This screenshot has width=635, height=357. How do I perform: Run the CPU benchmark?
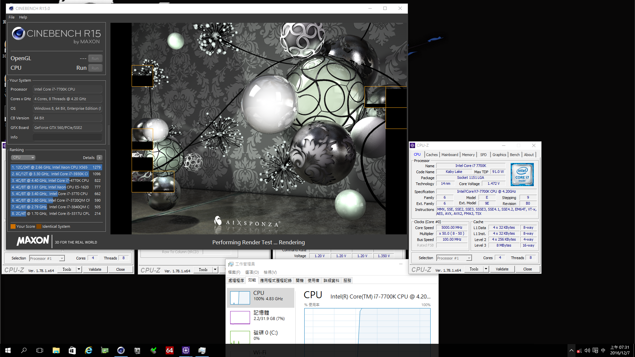[95, 68]
